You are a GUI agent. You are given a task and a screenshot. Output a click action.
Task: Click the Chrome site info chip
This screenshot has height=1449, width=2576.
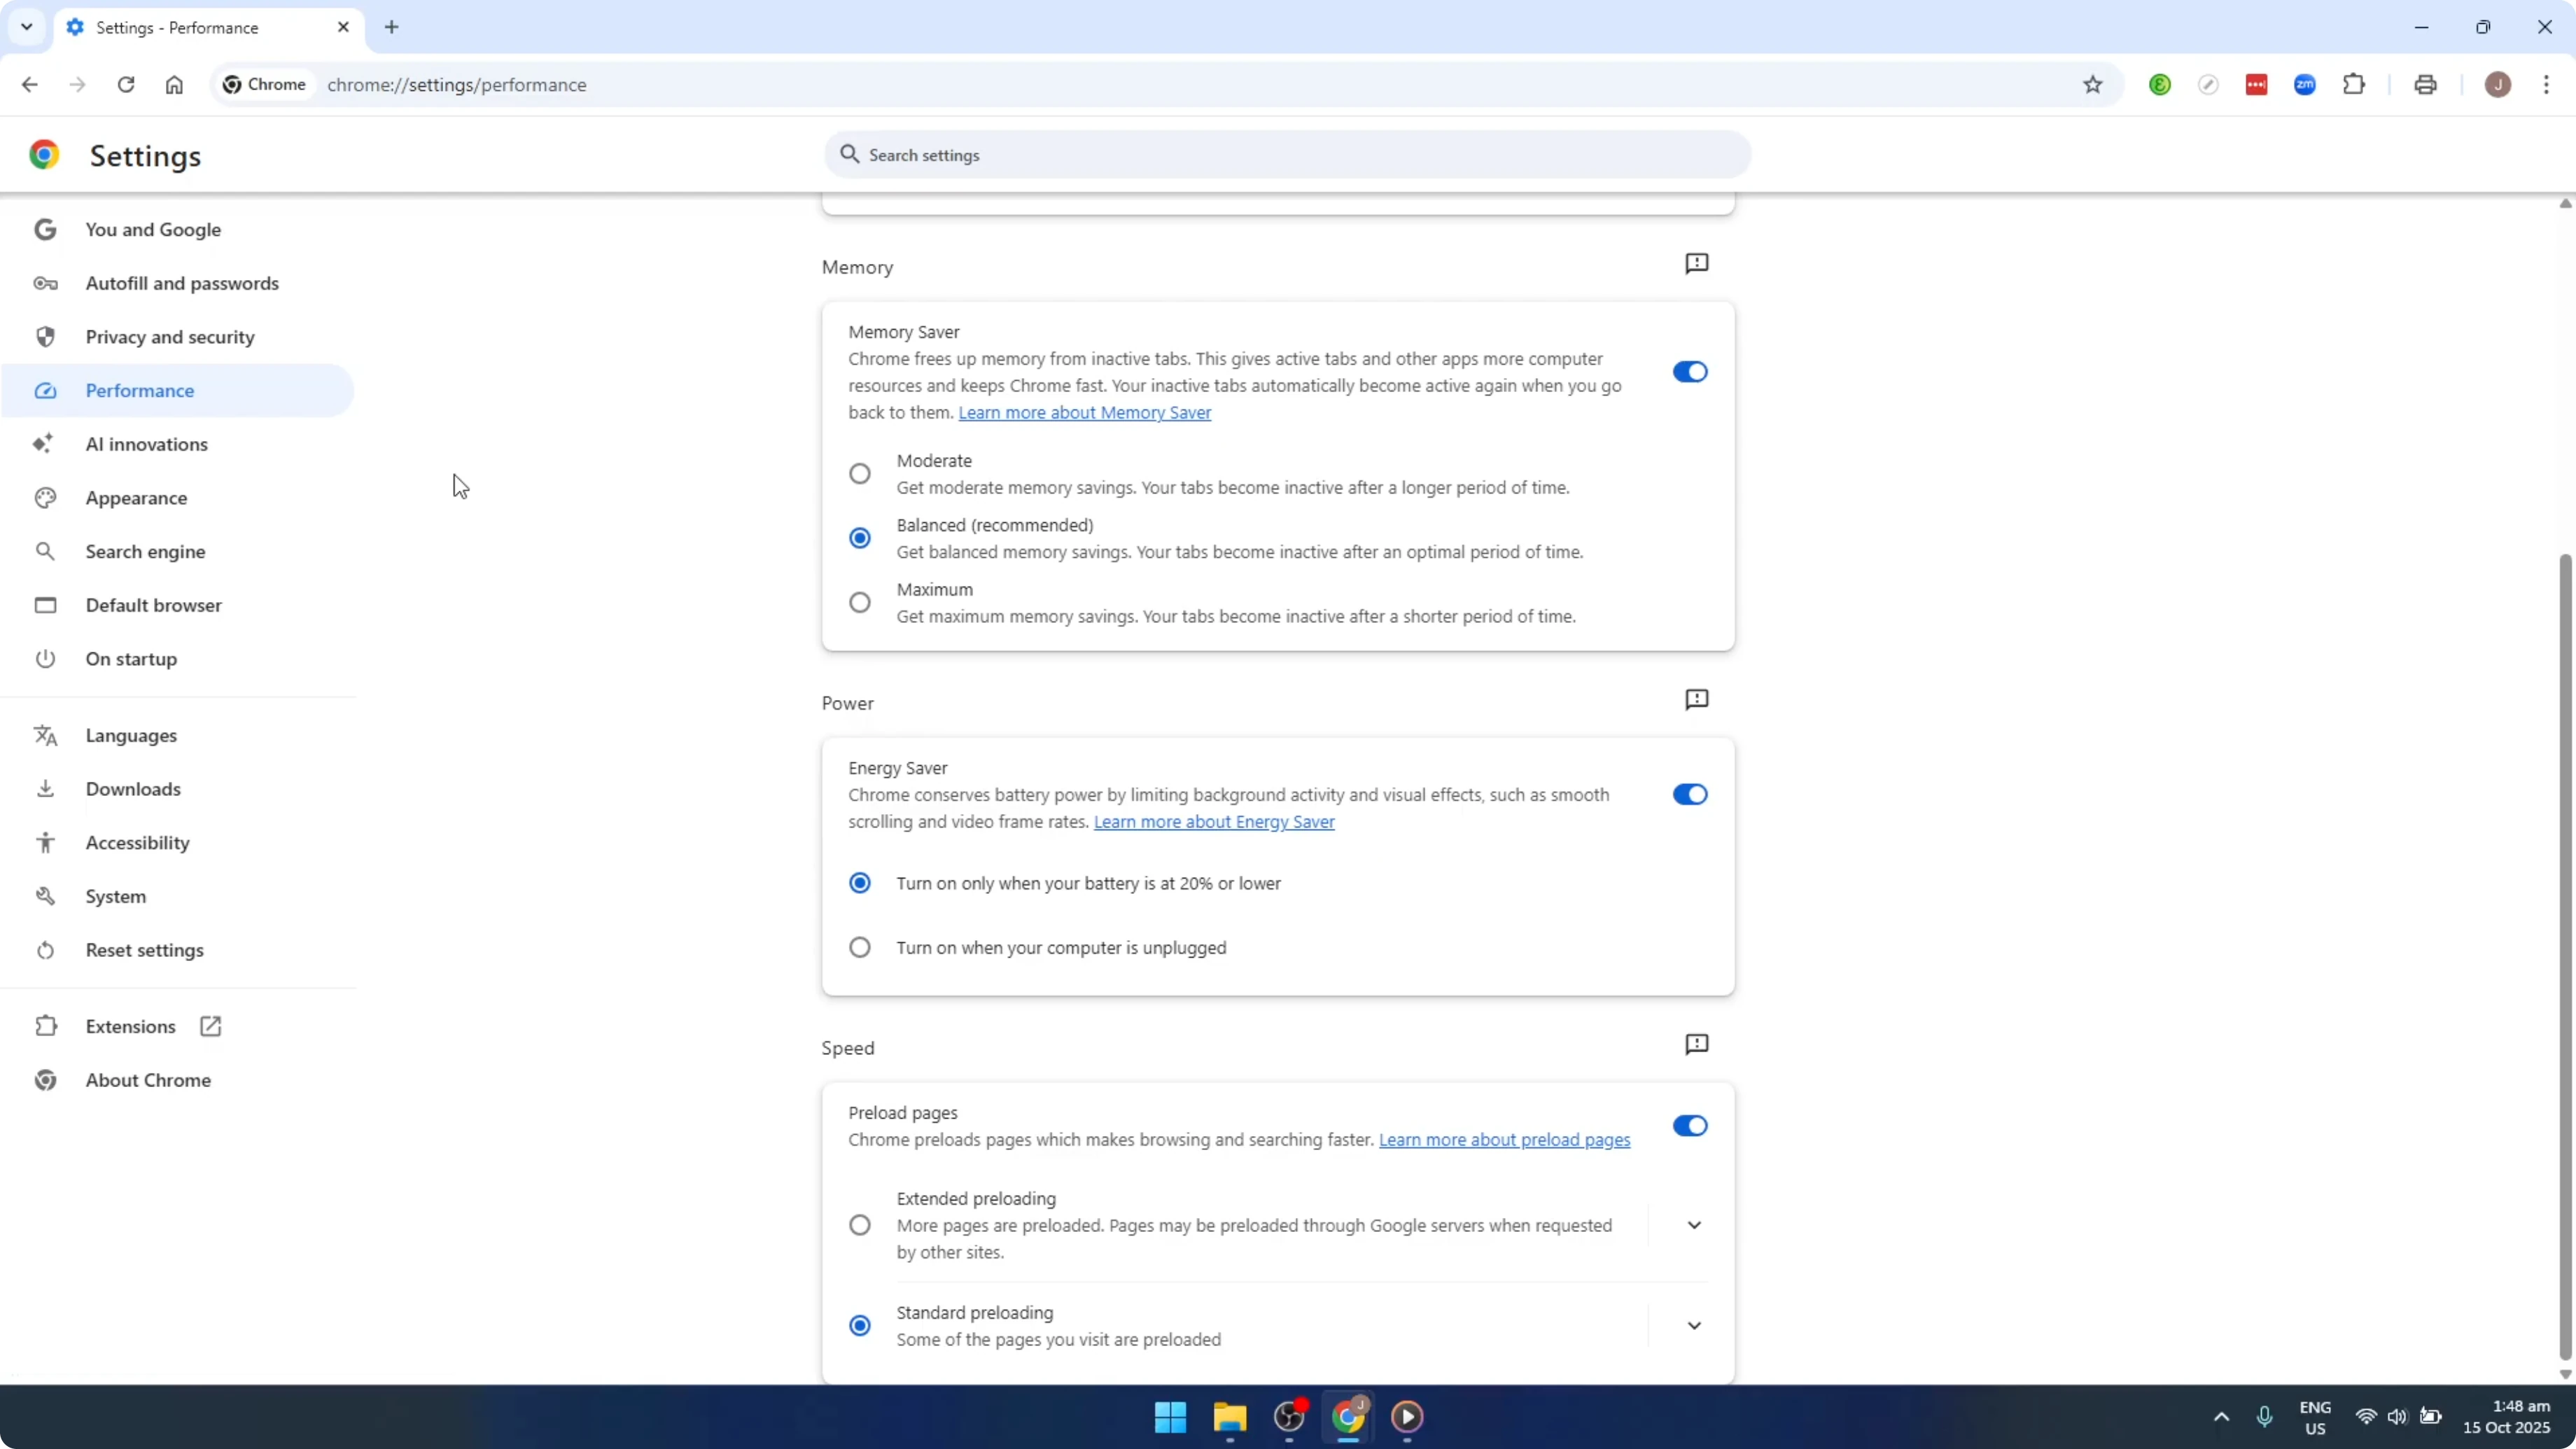264,85
